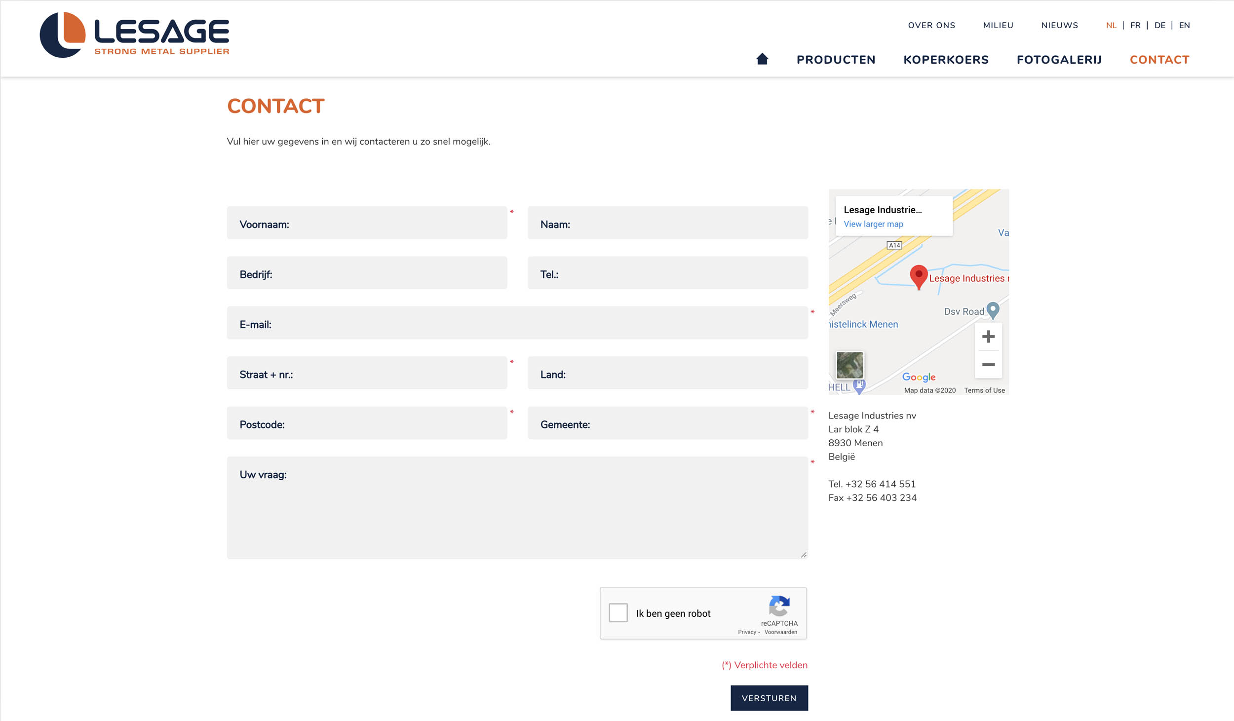This screenshot has width=1234, height=721.
Task: Click into the E-mail field
Action: [x=517, y=323]
